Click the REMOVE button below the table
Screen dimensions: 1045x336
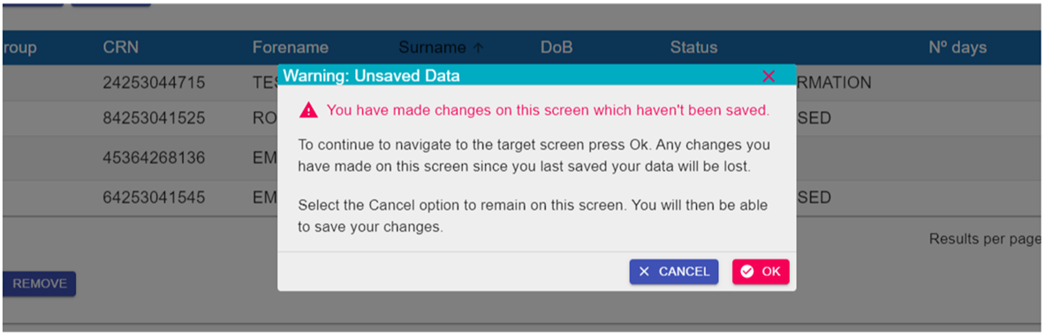39,283
